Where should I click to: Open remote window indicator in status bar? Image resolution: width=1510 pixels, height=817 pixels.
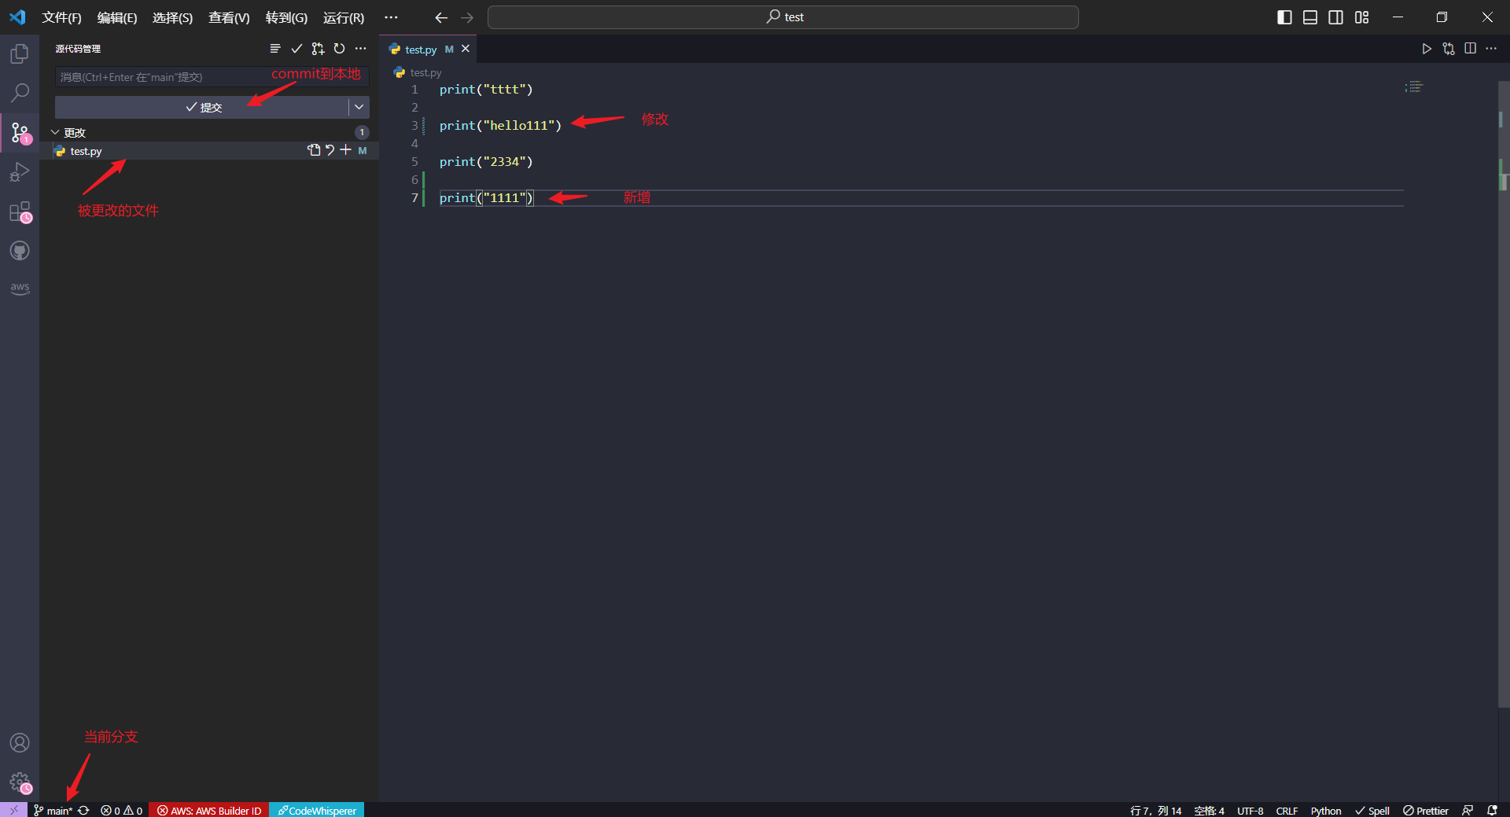pyautogui.click(x=13, y=810)
